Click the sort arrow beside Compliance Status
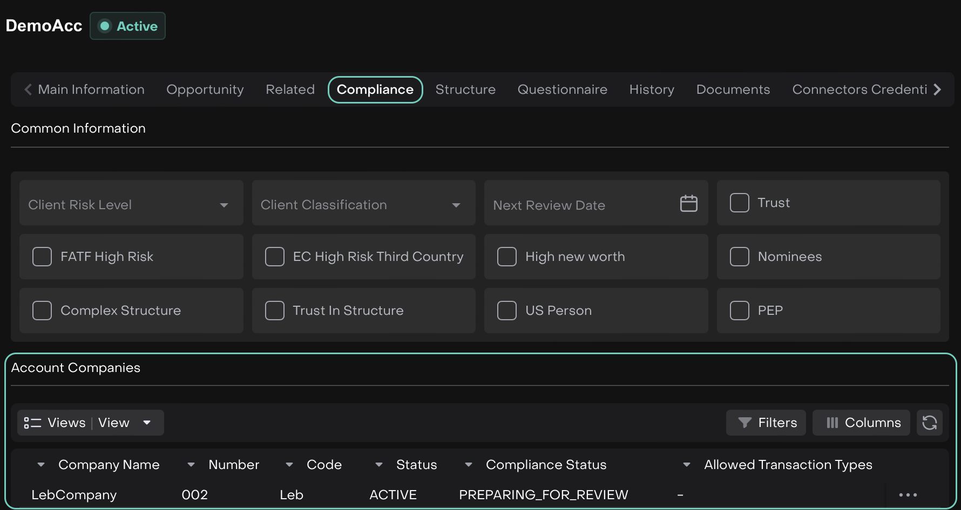 (469, 465)
